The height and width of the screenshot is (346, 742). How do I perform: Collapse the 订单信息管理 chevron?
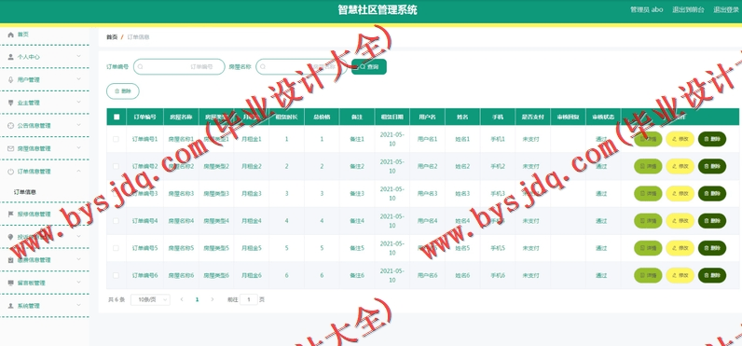tap(79, 171)
